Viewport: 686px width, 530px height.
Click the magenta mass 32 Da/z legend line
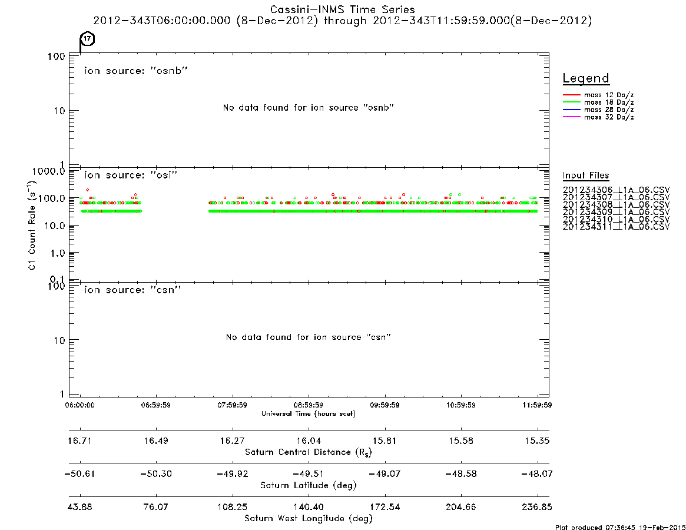571,117
